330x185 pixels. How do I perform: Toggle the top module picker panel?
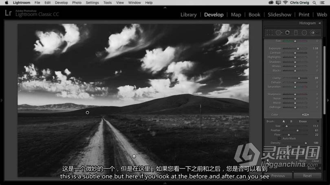165,7
